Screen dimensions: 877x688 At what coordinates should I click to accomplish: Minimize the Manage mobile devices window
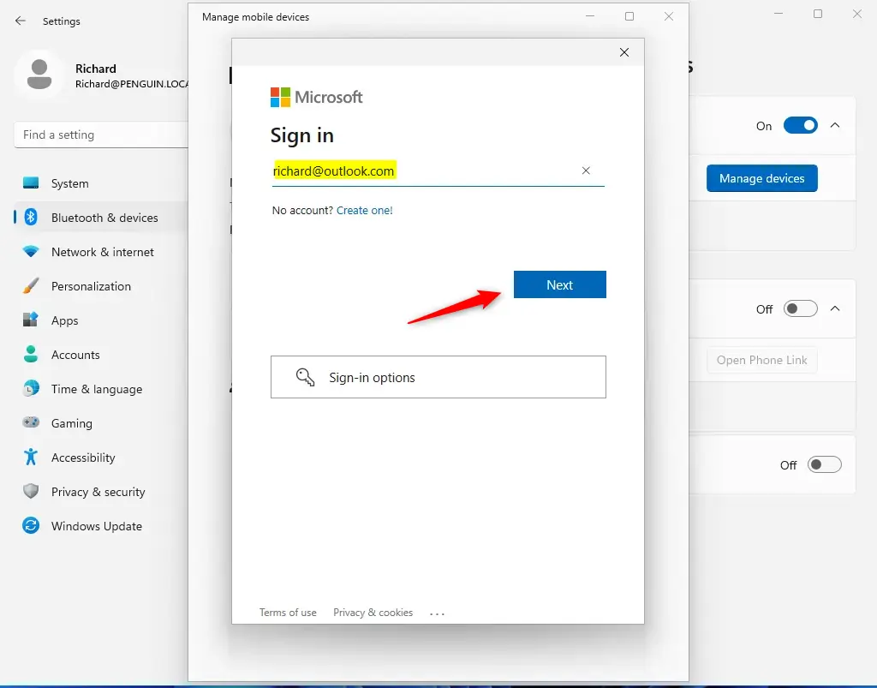[x=589, y=16]
